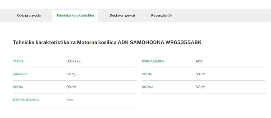Select the 24 mj. warranty value
Image resolution: width=271 pixels, height=118 pixels.
71,74
